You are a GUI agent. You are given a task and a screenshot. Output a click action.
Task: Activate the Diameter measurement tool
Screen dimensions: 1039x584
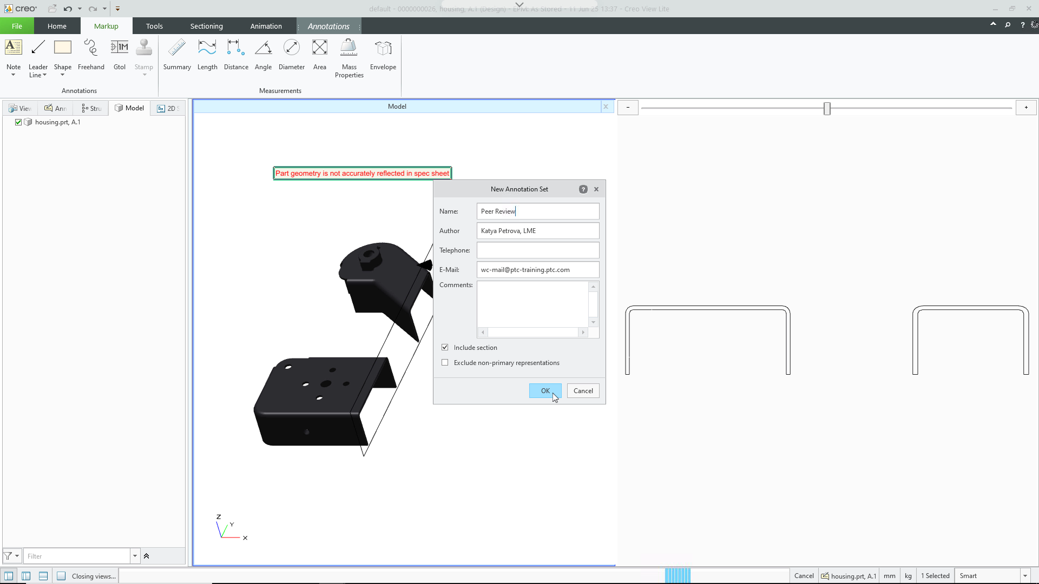[x=292, y=54]
